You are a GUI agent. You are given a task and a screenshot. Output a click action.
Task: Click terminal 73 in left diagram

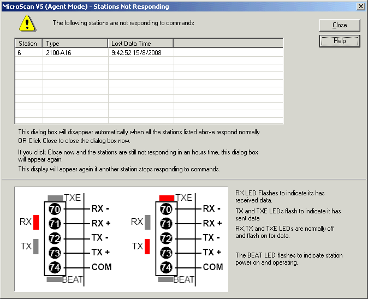tap(55, 253)
